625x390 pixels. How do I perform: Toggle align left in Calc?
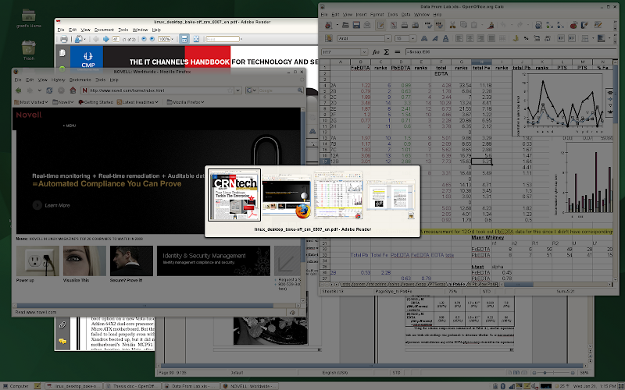click(x=459, y=38)
